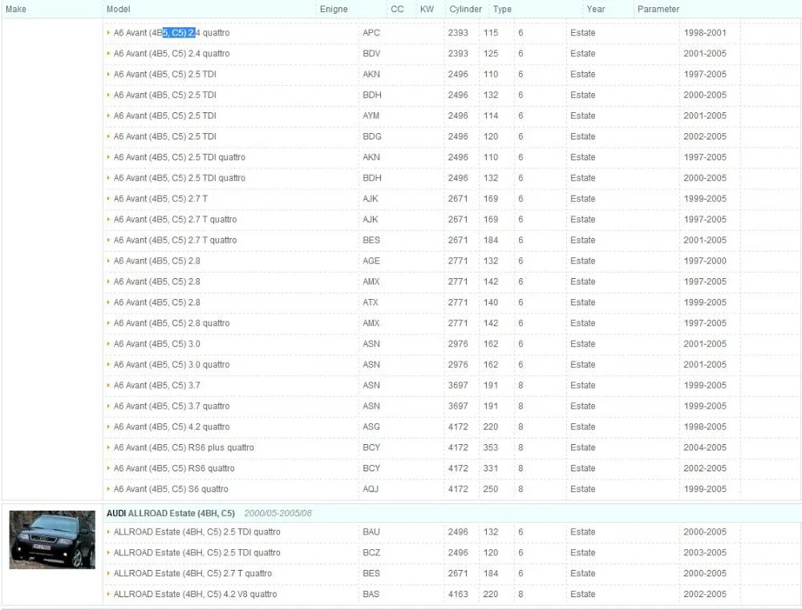Click arrow icon before A6 Avant 3.0 quattro
The height and width of the screenshot is (610, 802).
pos(108,365)
